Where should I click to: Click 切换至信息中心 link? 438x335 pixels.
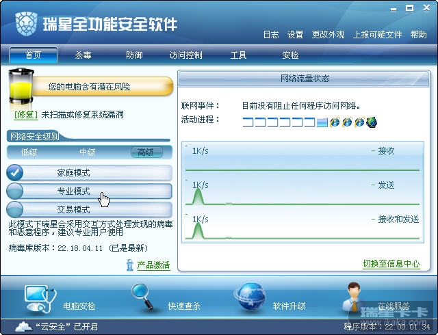click(x=391, y=263)
